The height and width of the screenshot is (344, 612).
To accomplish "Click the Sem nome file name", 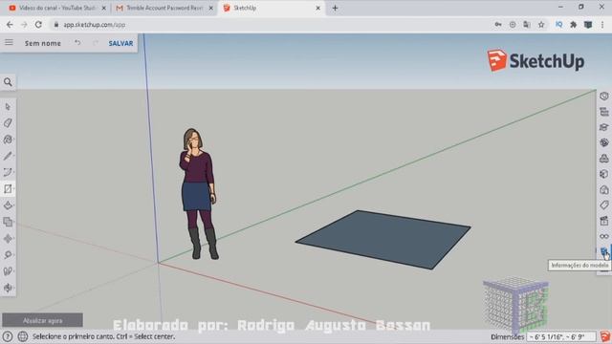I will click(43, 43).
